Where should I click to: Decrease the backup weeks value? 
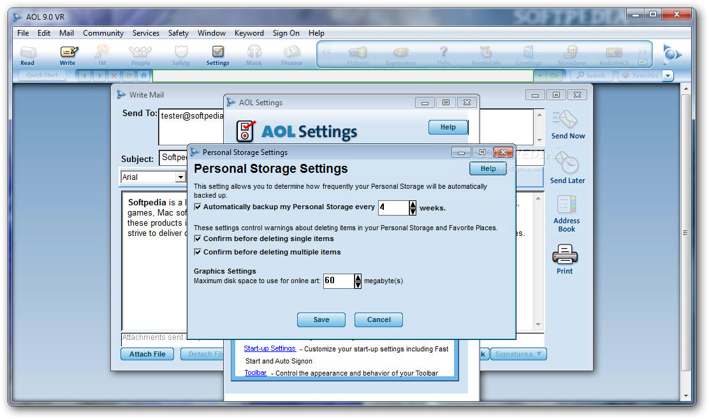pyautogui.click(x=413, y=212)
